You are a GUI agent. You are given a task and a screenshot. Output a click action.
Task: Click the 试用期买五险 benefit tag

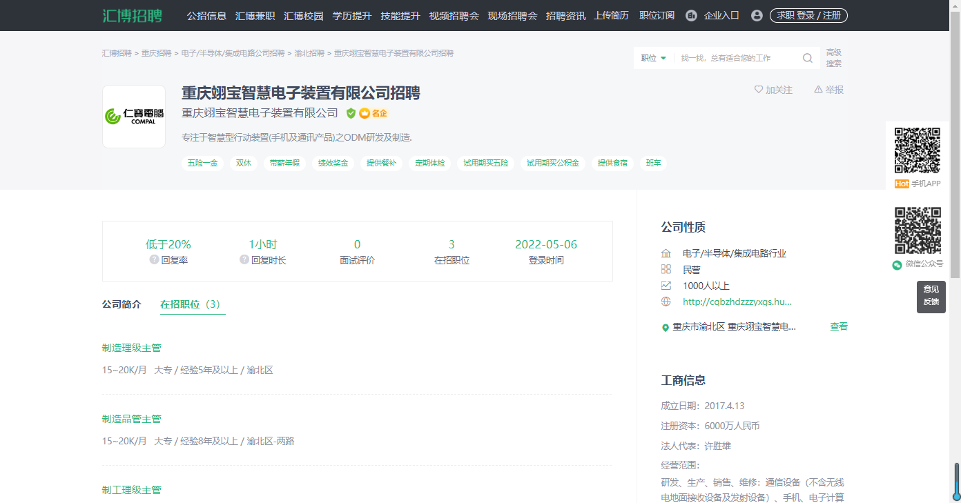(486, 164)
